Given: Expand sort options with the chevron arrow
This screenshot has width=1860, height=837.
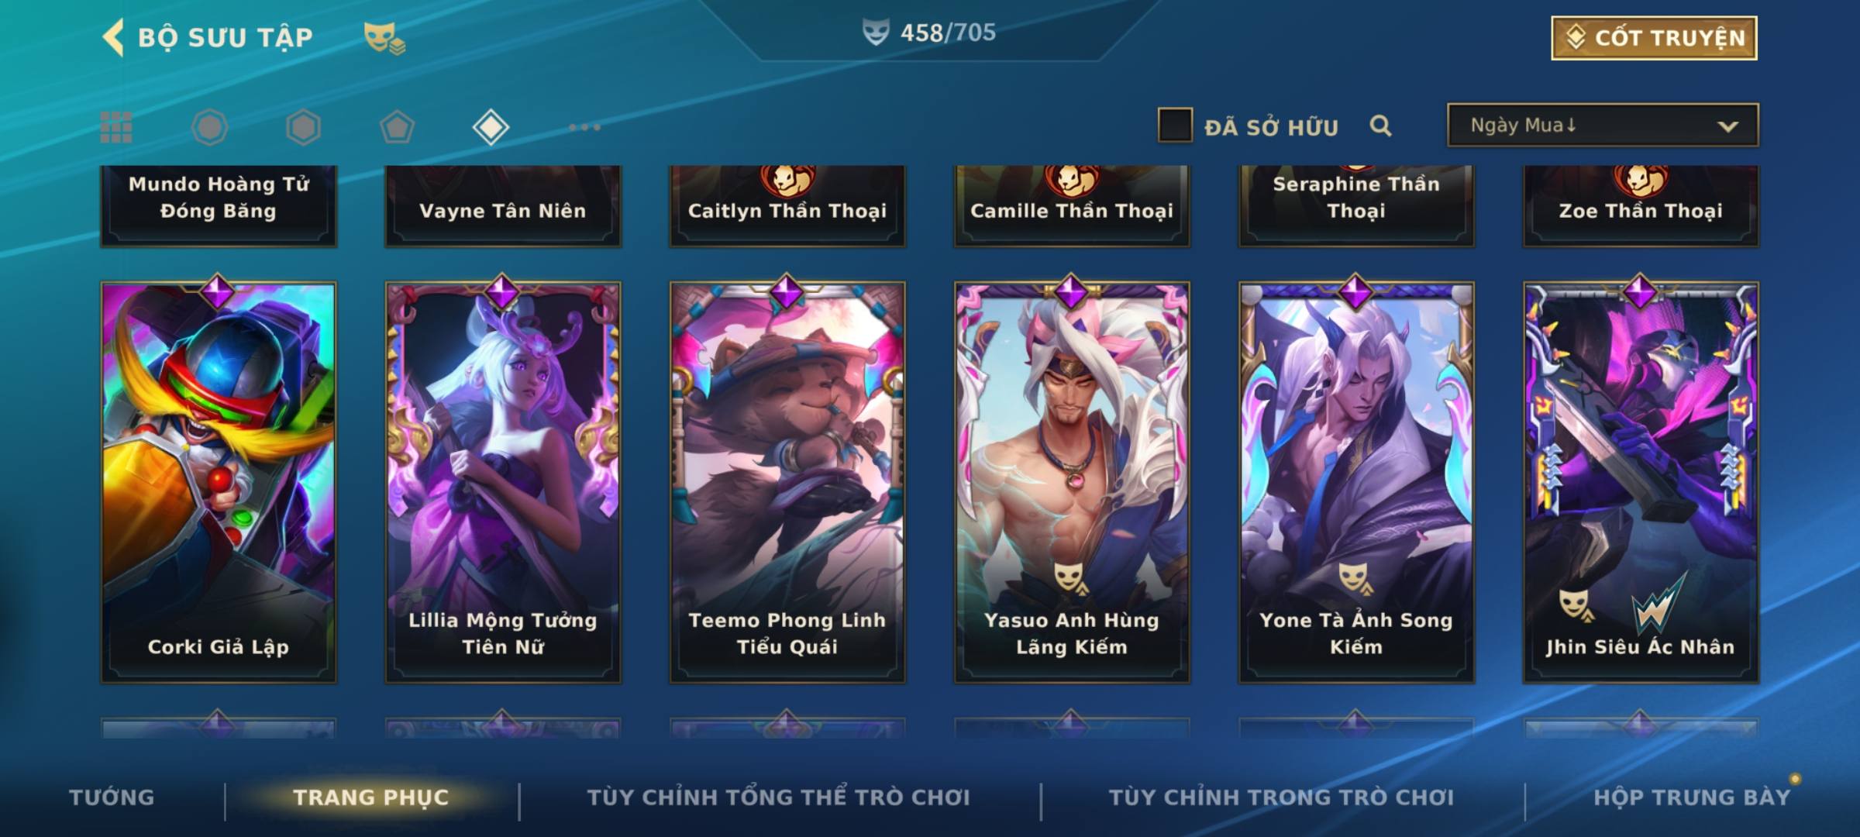Looking at the screenshot, I should coord(1727,126).
